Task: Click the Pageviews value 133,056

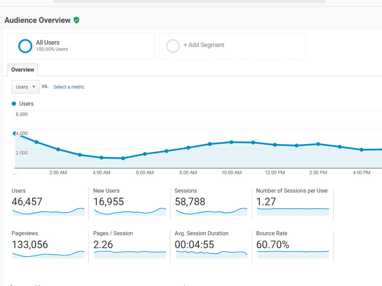Action: point(30,244)
